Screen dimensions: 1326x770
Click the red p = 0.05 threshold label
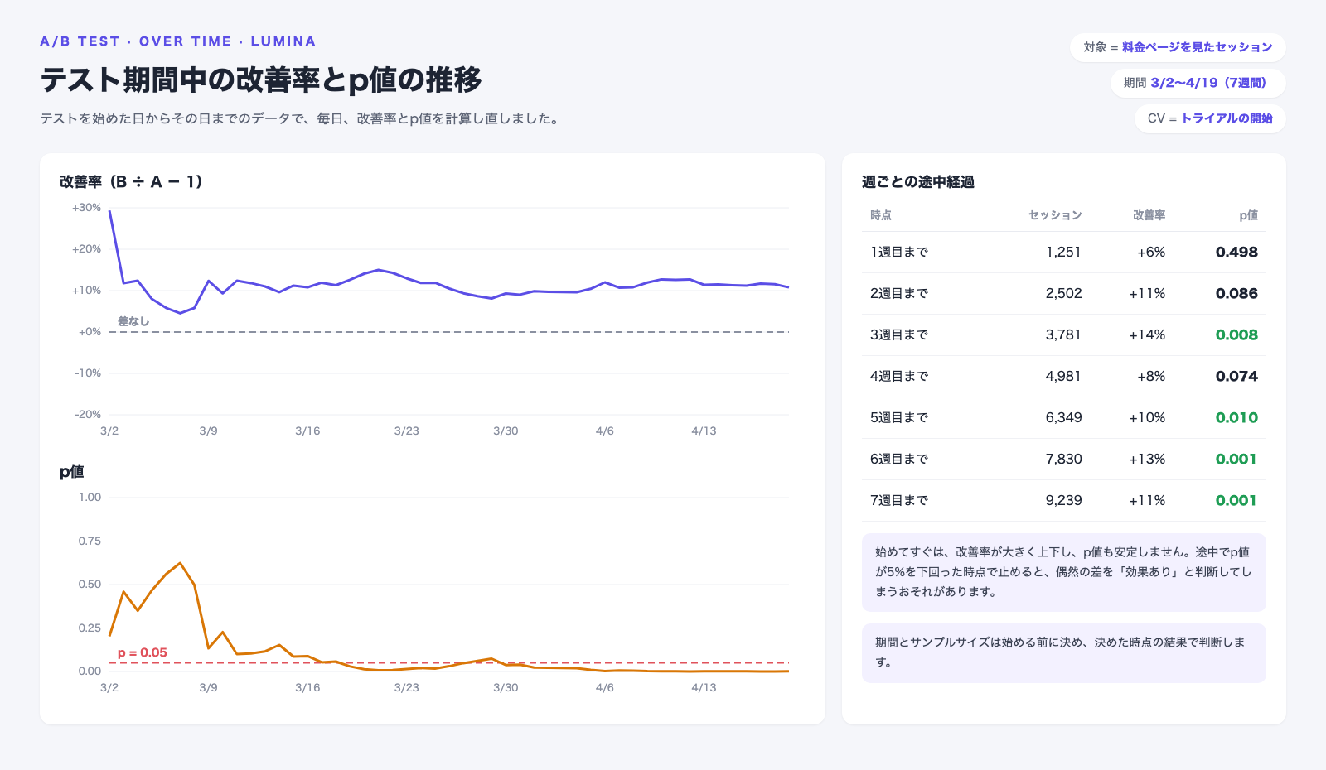pyautogui.click(x=143, y=652)
